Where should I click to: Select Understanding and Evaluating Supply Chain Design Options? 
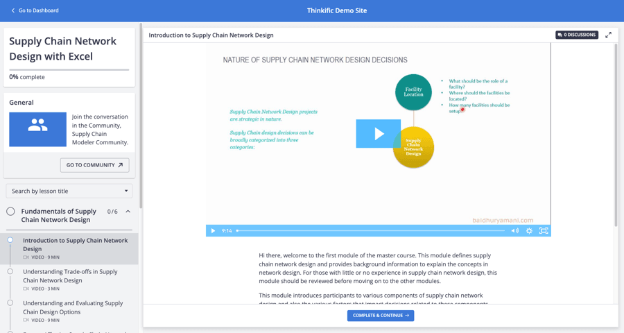(x=73, y=307)
